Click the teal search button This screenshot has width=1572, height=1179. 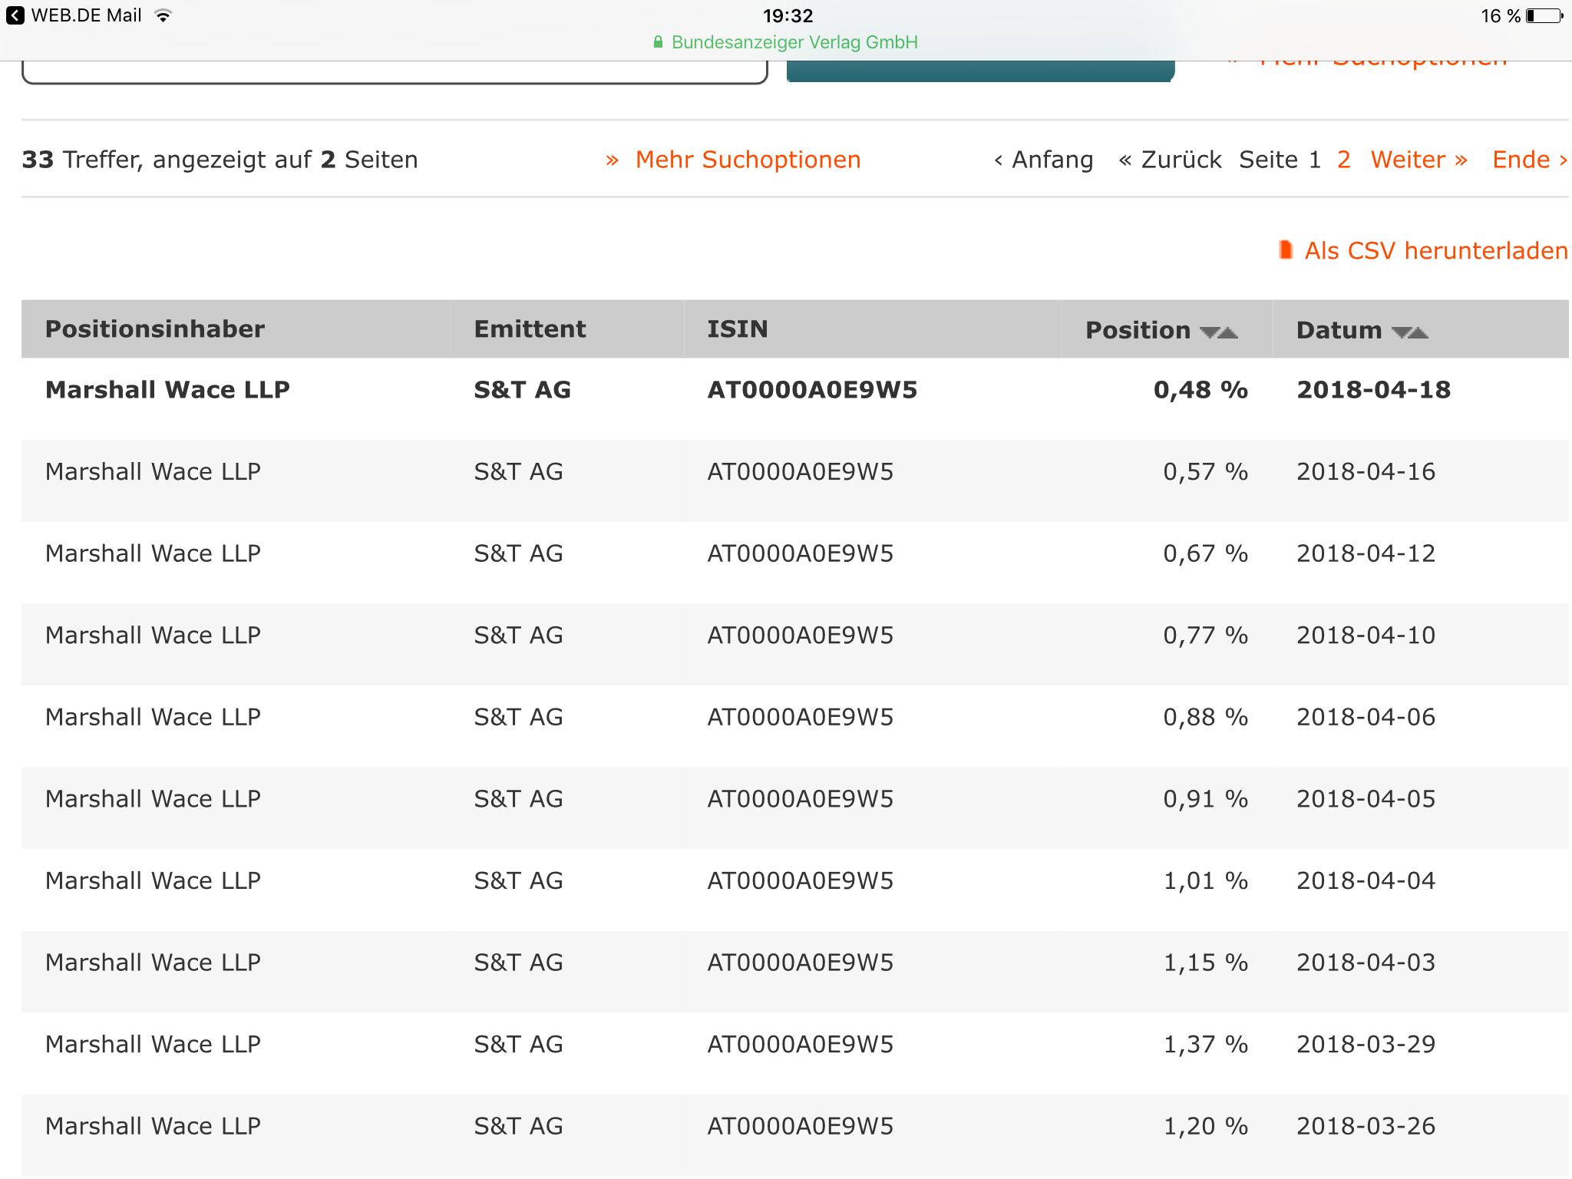(980, 71)
